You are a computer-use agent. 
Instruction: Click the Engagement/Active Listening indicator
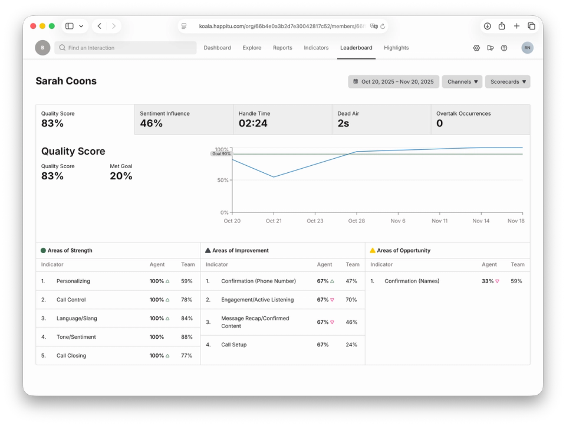(258, 300)
